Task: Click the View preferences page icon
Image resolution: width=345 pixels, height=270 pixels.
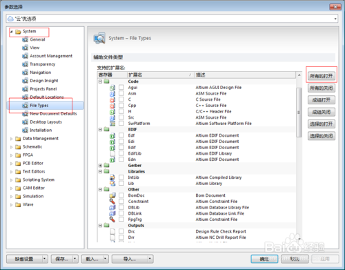Action: (x=25, y=48)
